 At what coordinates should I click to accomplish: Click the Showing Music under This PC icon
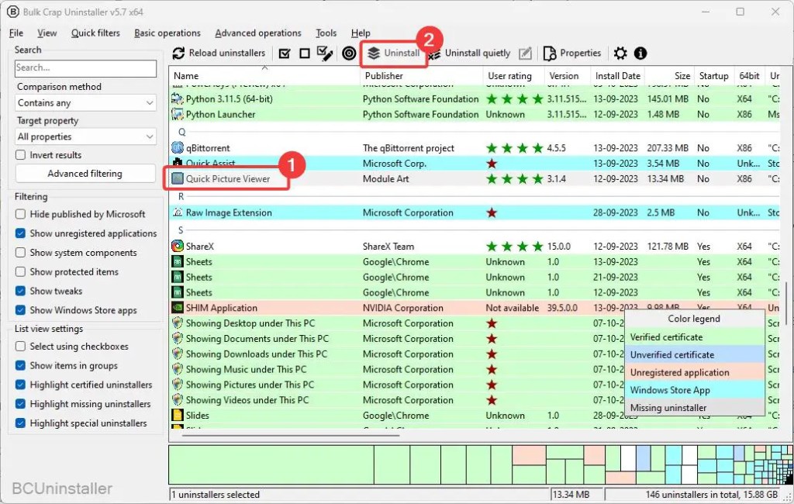click(x=178, y=369)
